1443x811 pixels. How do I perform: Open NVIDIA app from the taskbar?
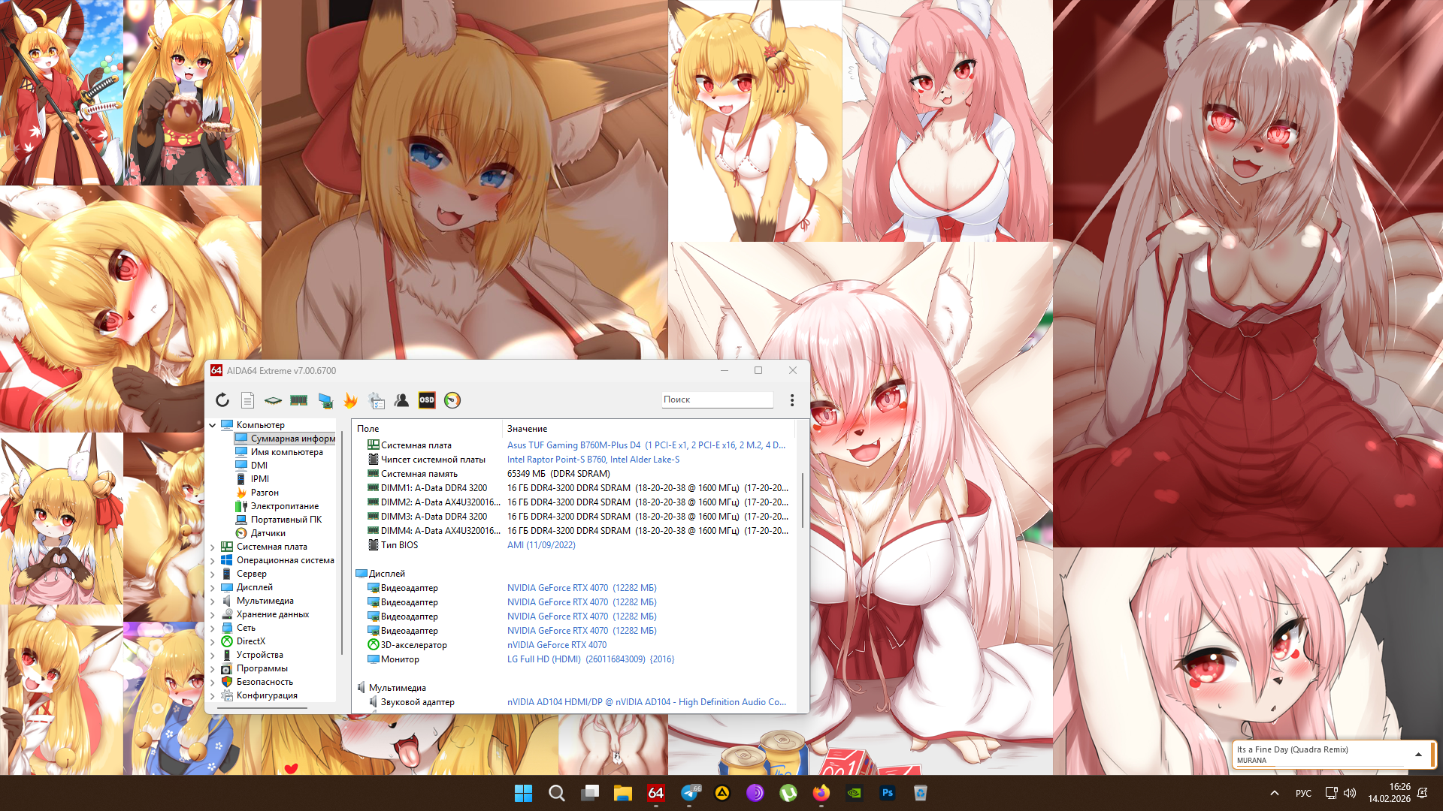click(x=855, y=793)
